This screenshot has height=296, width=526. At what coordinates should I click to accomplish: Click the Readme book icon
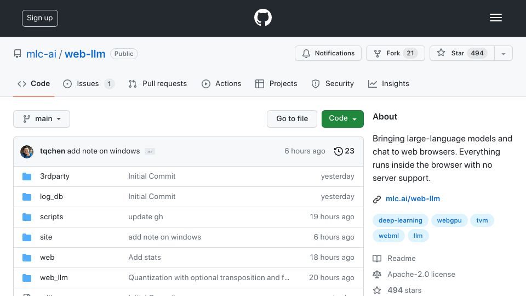point(377,258)
